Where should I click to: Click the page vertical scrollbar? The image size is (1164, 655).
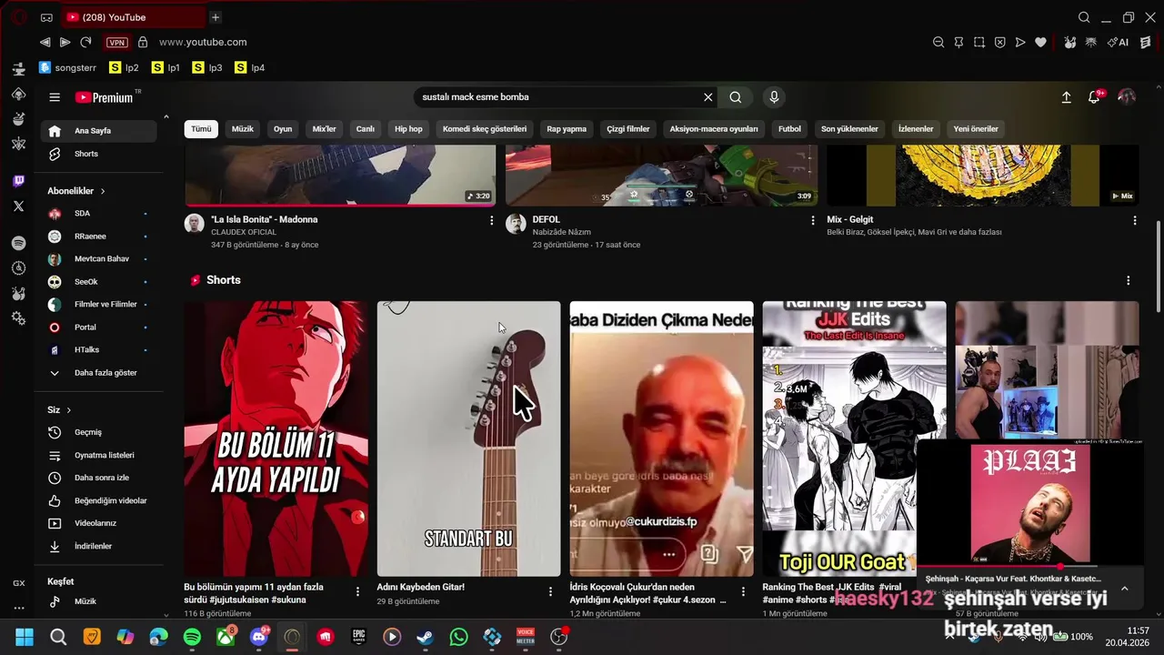(1158, 266)
